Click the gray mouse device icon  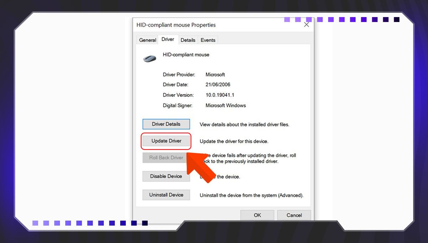tap(149, 58)
